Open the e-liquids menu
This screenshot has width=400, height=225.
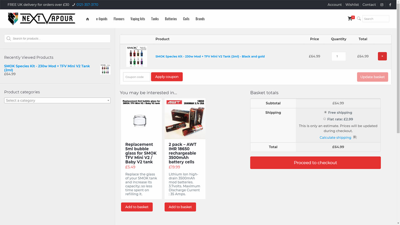(102, 19)
